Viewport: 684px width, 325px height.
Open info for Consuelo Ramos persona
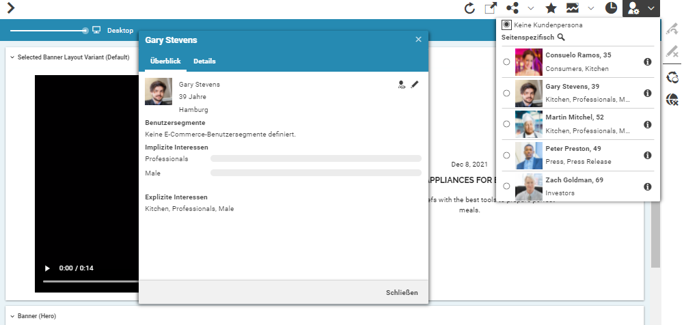647,62
